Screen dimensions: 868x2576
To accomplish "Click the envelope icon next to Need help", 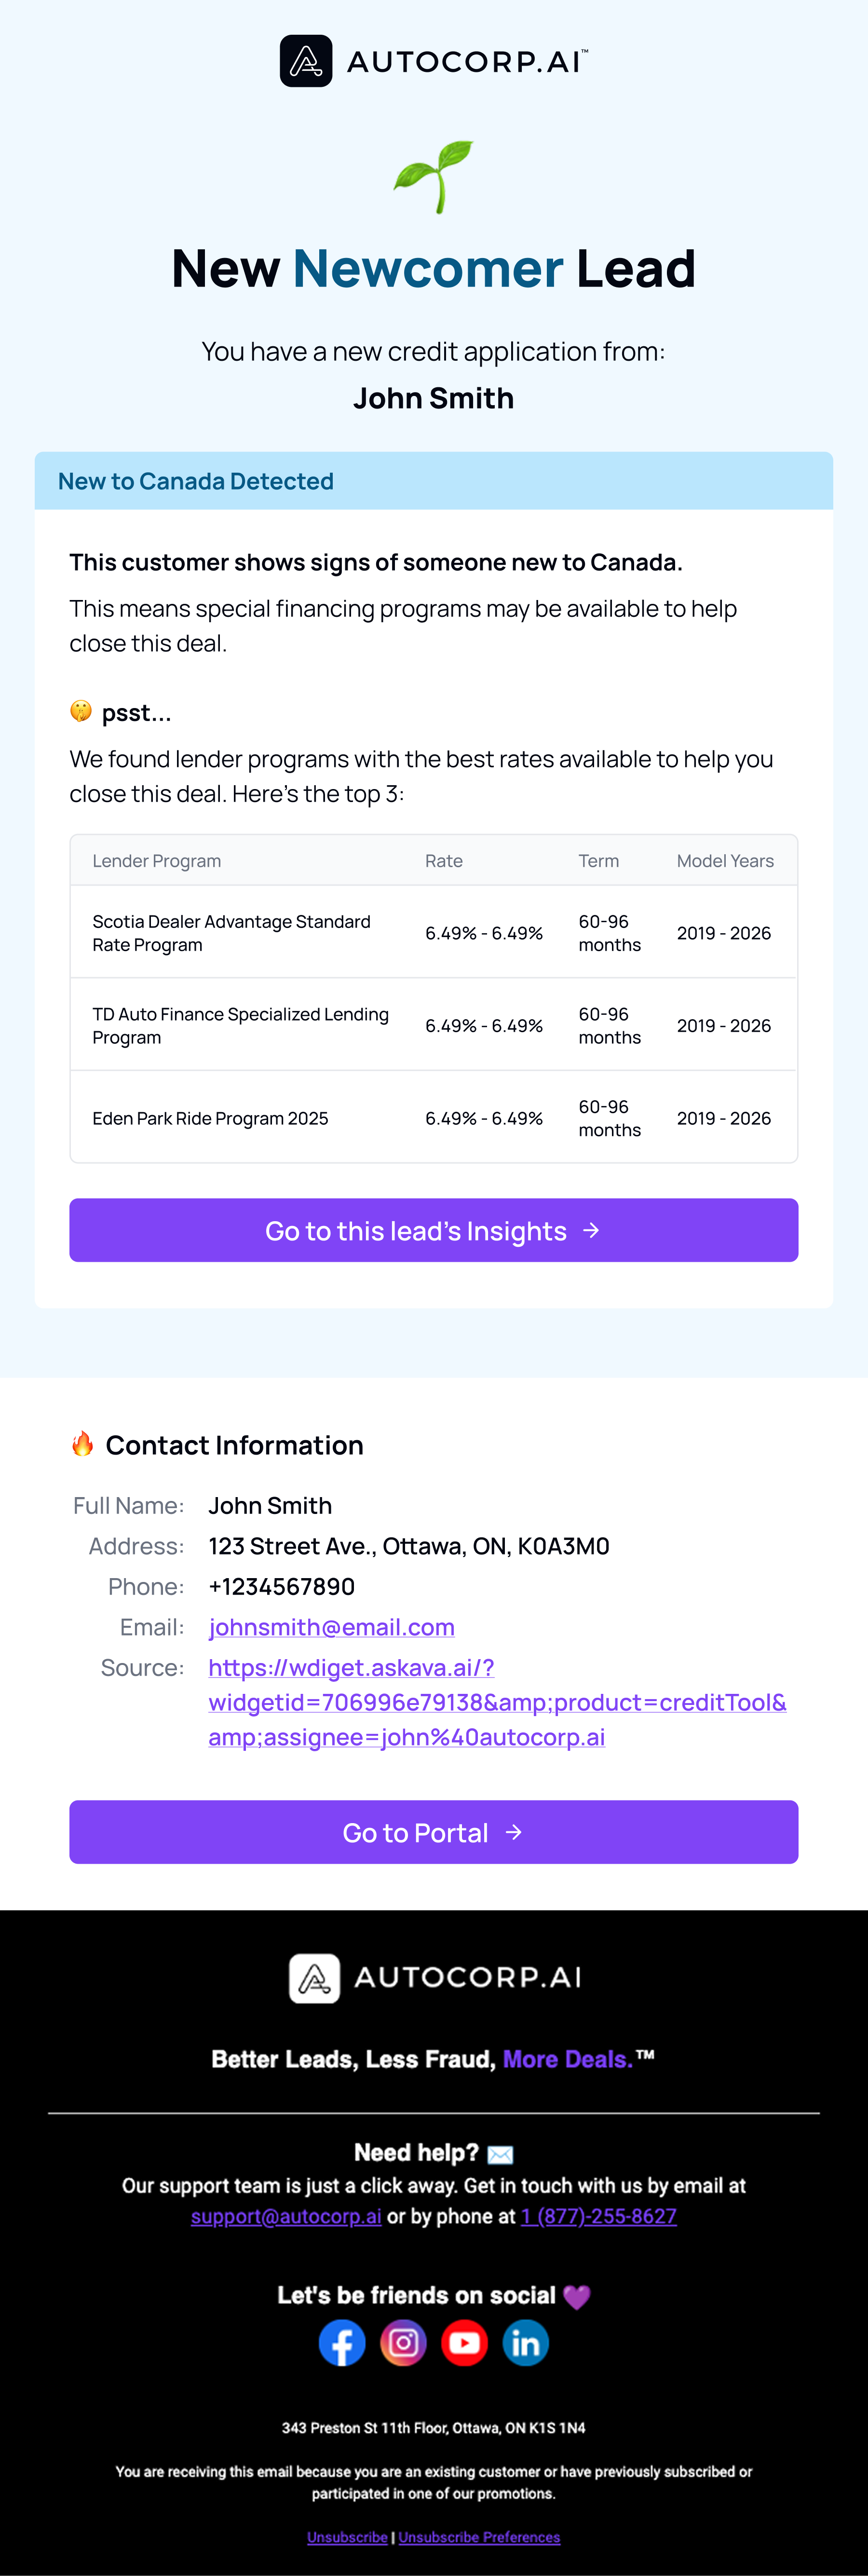I will (x=500, y=2153).
